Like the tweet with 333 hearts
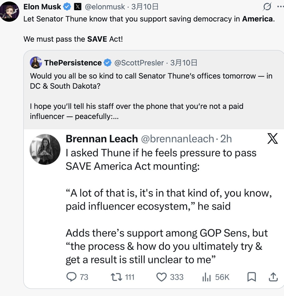Screen dimensions: 284x296 [161, 277]
